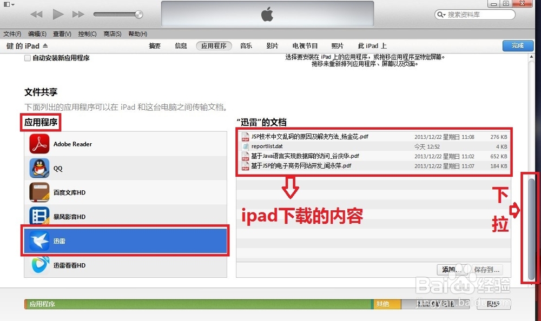The height and width of the screenshot is (321, 541).
Task: Open the 控制(C) menu
Action: click(x=87, y=34)
